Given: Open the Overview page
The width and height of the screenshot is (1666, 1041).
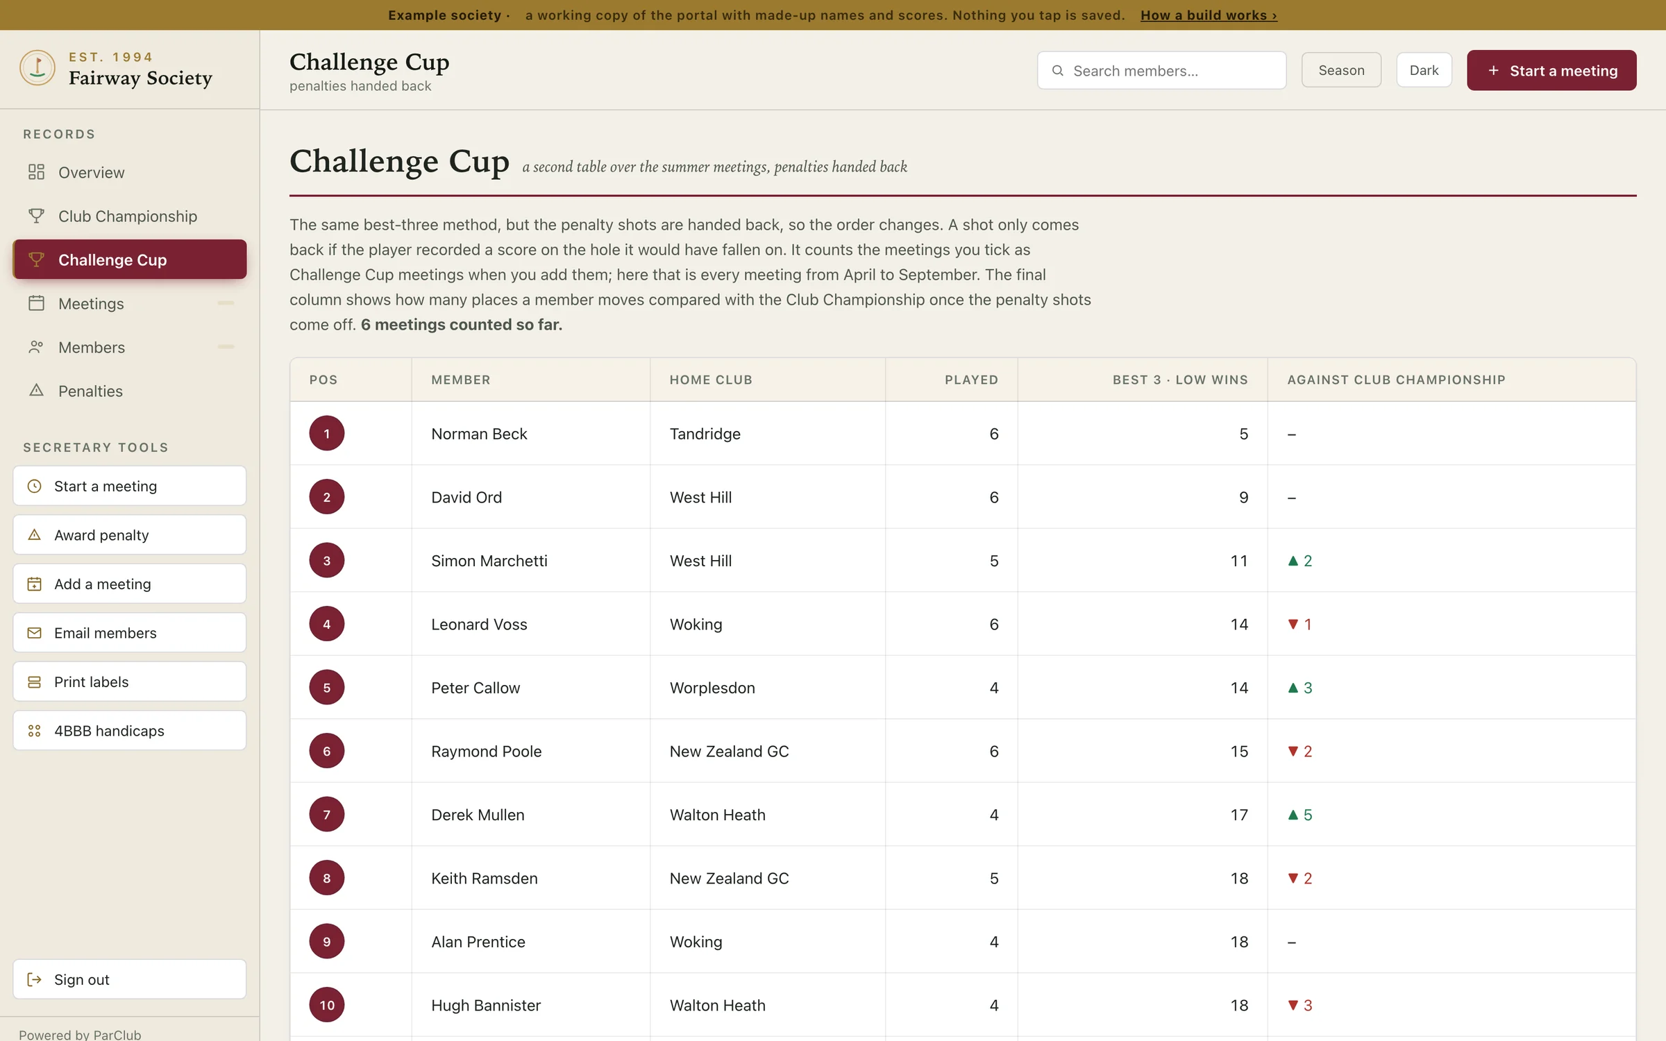Looking at the screenshot, I should 130,172.
